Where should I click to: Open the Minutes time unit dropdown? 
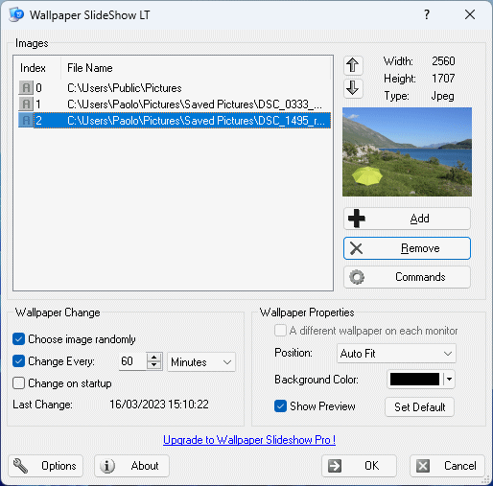201,362
